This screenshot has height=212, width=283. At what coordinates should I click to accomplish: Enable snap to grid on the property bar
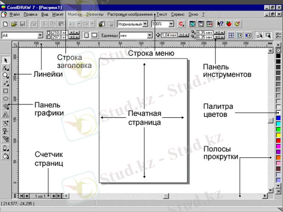pos(231,35)
